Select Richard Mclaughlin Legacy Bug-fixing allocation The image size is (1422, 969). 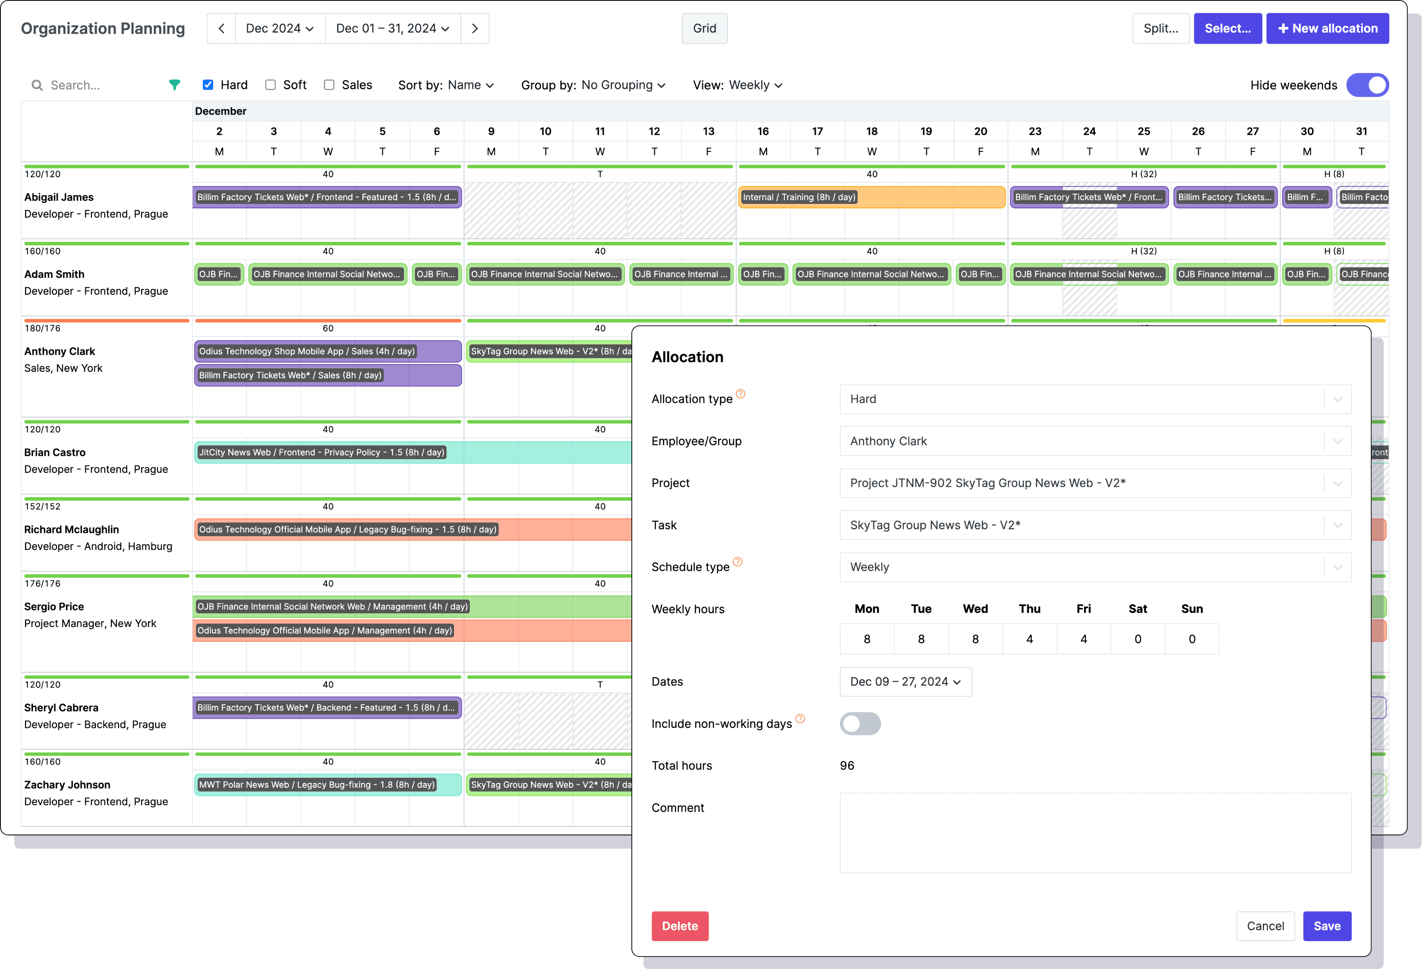[413, 529]
